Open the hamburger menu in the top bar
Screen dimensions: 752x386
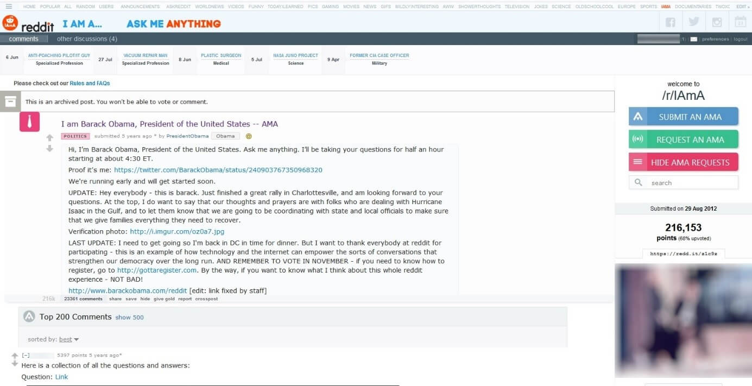9,7
